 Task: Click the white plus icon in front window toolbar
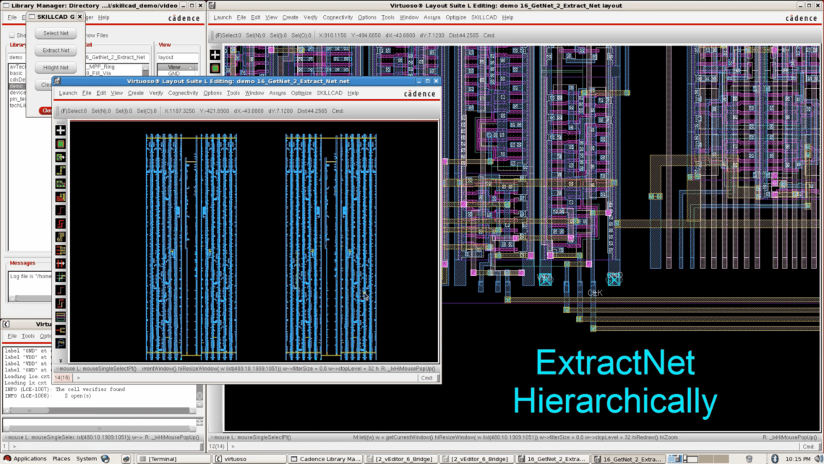(x=61, y=130)
